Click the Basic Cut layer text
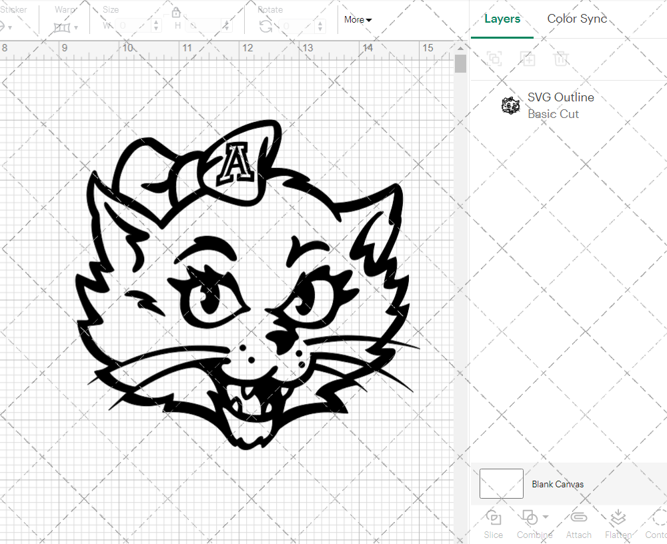The image size is (667, 544). (x=553, y=114)
